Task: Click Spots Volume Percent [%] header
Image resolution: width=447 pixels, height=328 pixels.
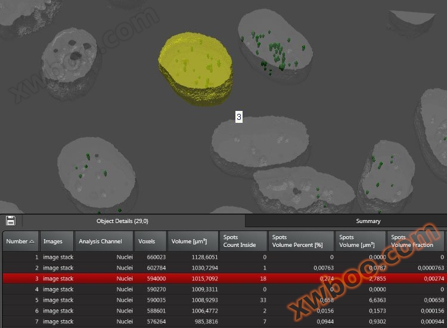Action: [300, 242]
